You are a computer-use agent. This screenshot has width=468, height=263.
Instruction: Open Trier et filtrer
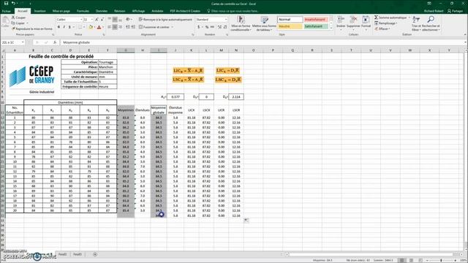[x=416, y=23]
